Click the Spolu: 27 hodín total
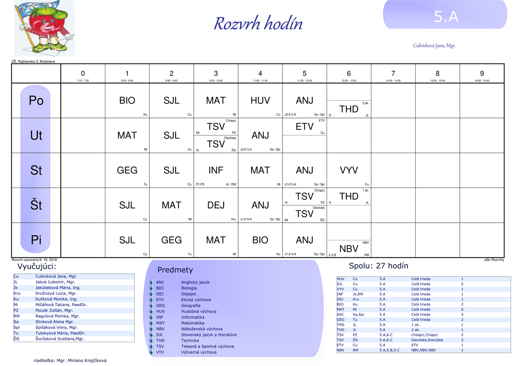Screen dimensions: 519x366 (379, 266)
